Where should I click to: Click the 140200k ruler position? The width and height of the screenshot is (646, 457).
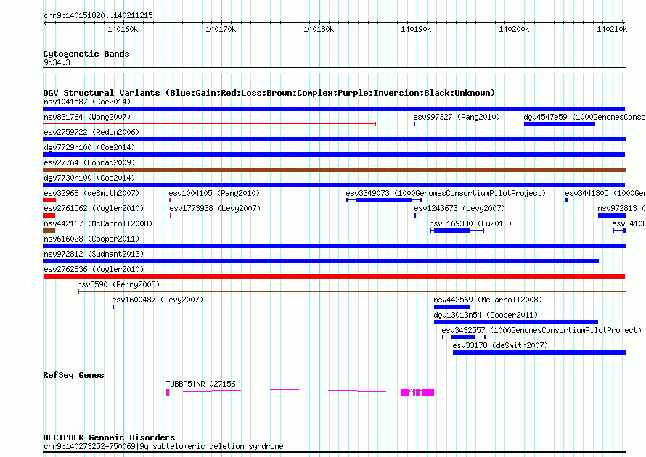[x=514, y=29]
